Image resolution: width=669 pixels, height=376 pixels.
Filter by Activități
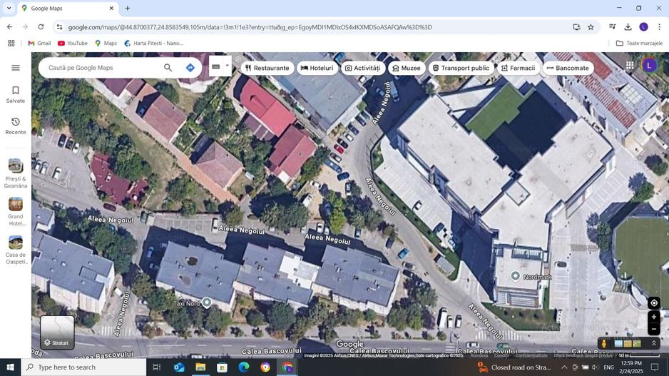(x=362, y=68)
